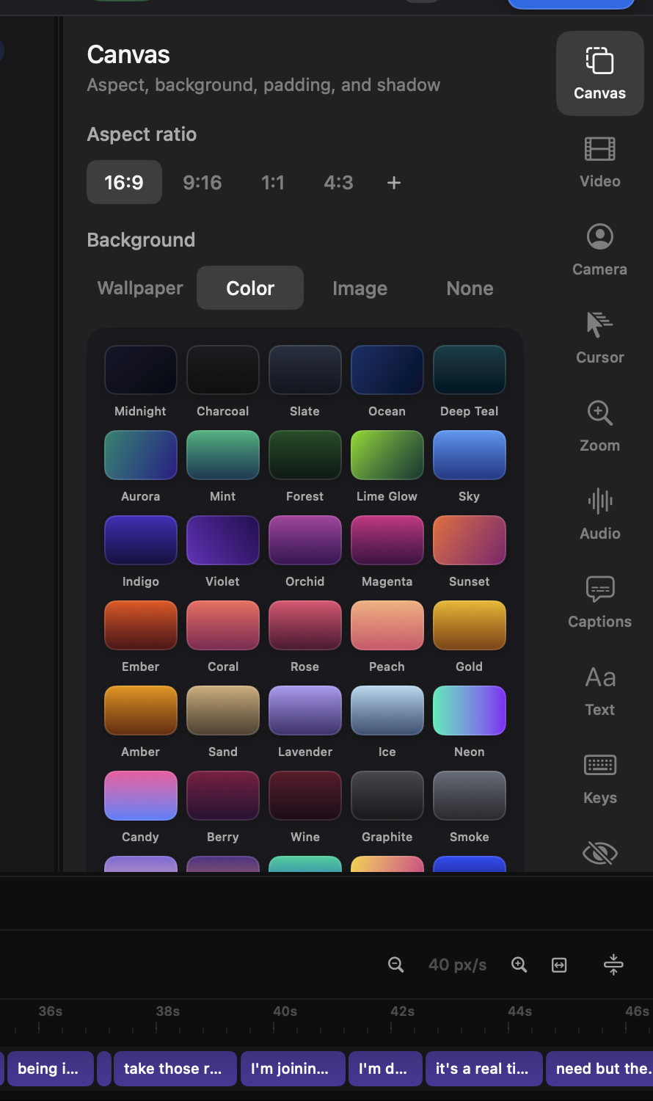Choose Amber color swatch
The height and width of the screenshot is (1101, 653).
click(140, 711)
